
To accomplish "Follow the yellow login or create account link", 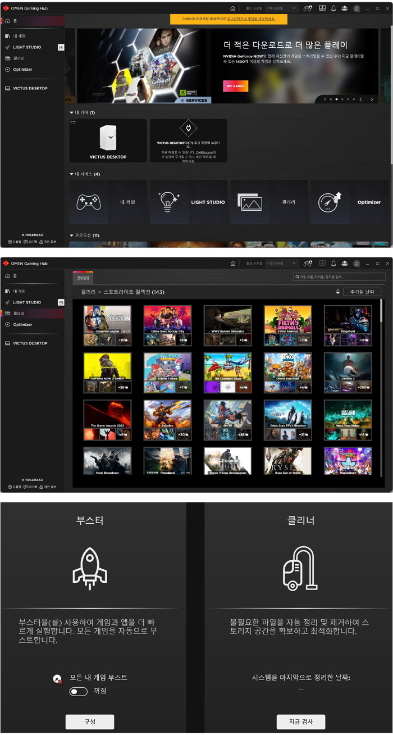I will (x=251, y=19).
